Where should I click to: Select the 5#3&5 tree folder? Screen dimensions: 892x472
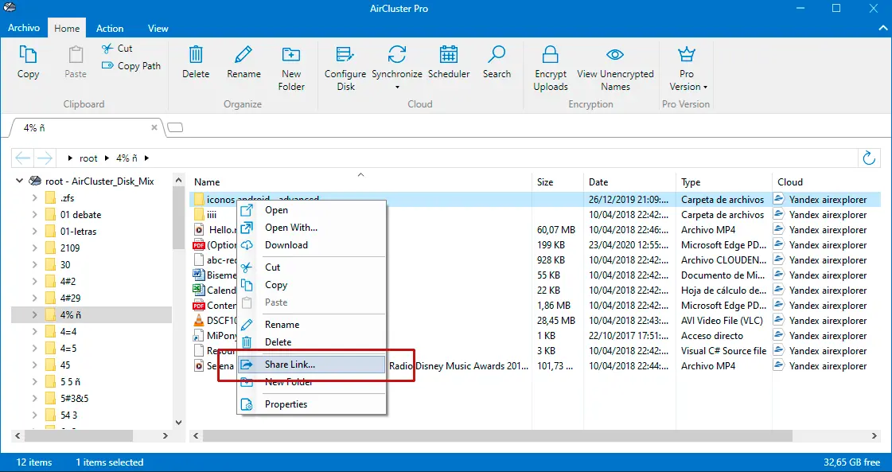(x=75, y=399)
